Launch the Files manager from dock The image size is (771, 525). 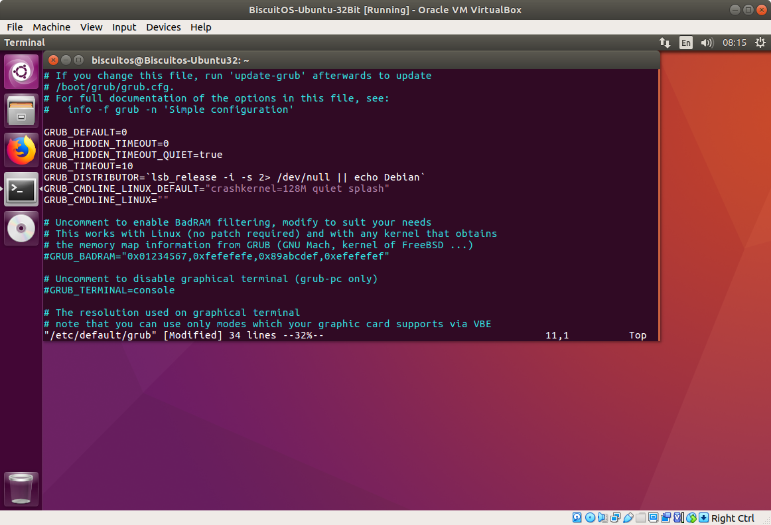pyautogui.click(x=21, y=111)
